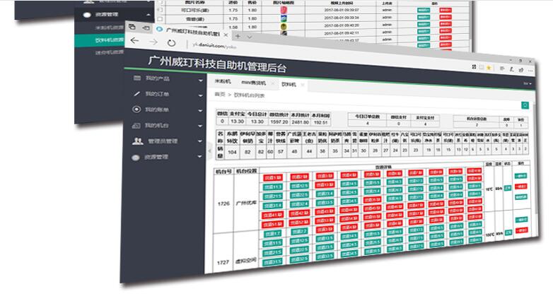Screen dimensions: 553x301
Task: Click the 104 sales count cell
Action: pos(232,152)
